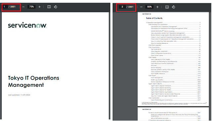Open the 'ITOM Optimization' contents entry

pyautogui.click(x=174, y=98)
